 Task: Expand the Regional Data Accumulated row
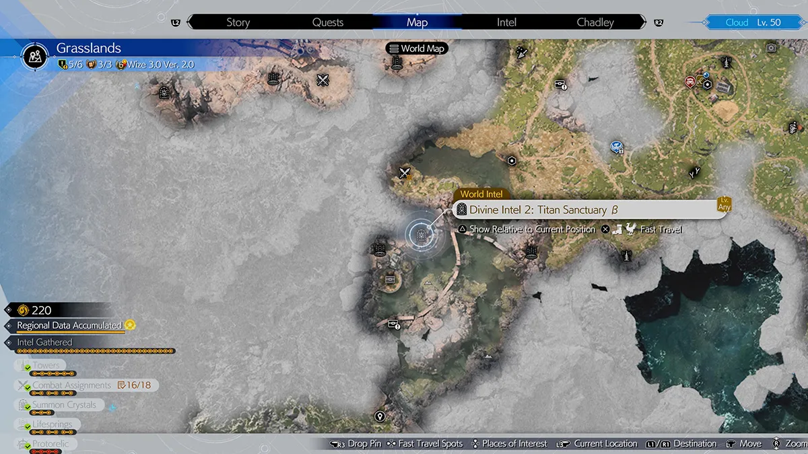[69, 326]
